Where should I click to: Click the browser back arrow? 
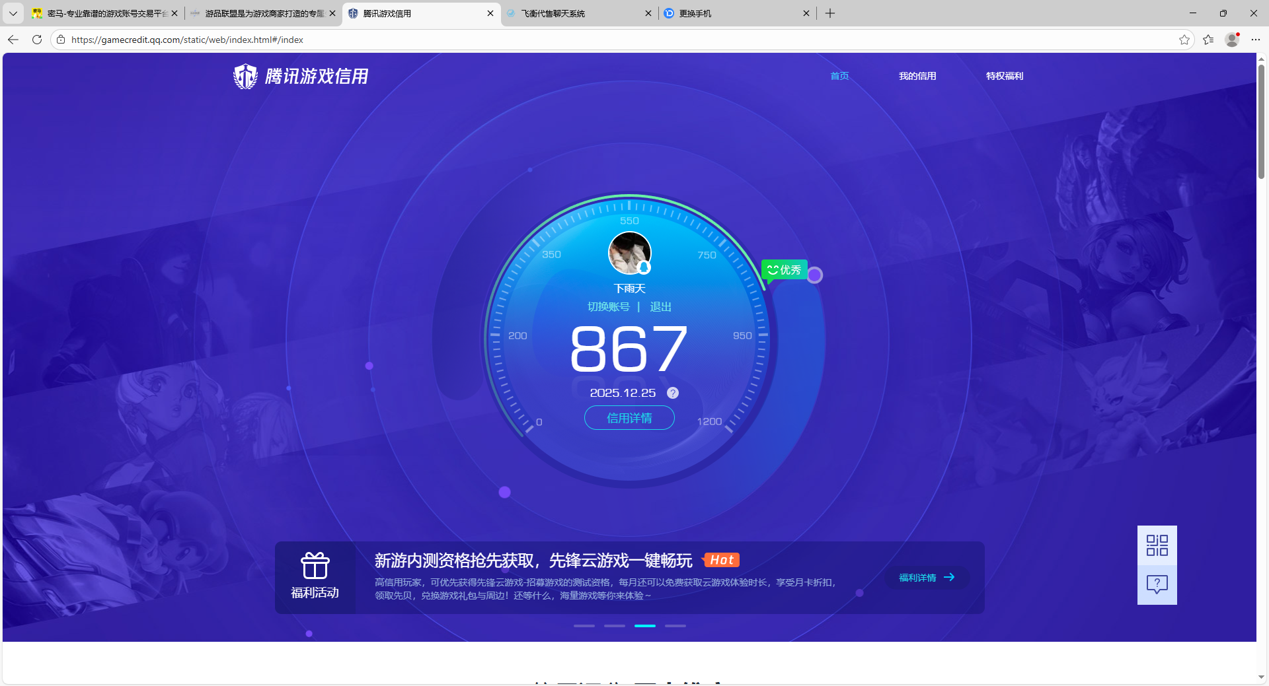pos(13,40)
